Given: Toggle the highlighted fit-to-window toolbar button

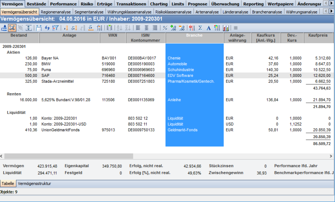Looking at the screenshot, I should point(12,28).
